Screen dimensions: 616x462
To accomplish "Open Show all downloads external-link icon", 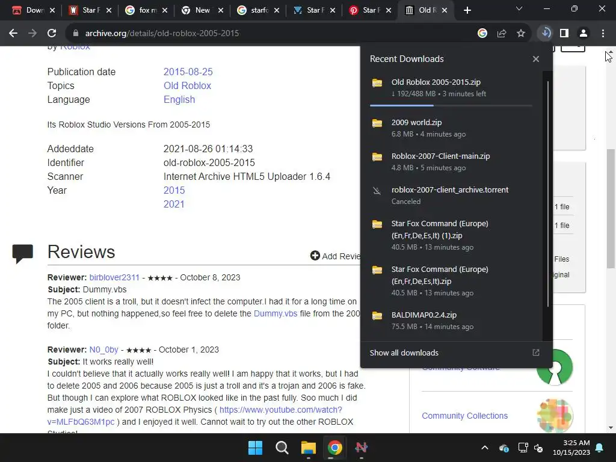I will [536, 353].
